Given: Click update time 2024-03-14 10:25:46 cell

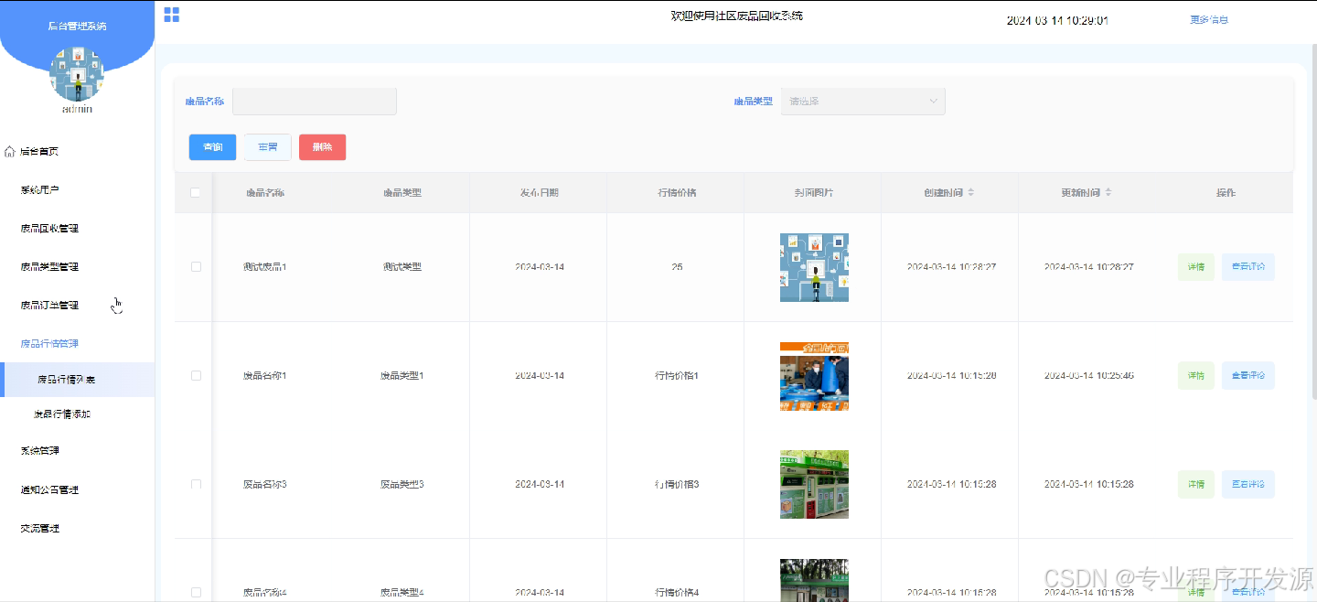Looking at the screenshot, I should (1088, 376).
